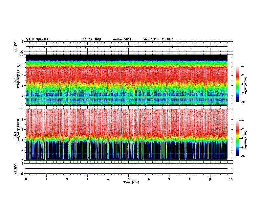Click the ch.1 voltage waveform trace
260x201 pixels.
127,47
